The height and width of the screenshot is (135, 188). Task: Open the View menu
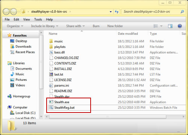pos(27,19)
